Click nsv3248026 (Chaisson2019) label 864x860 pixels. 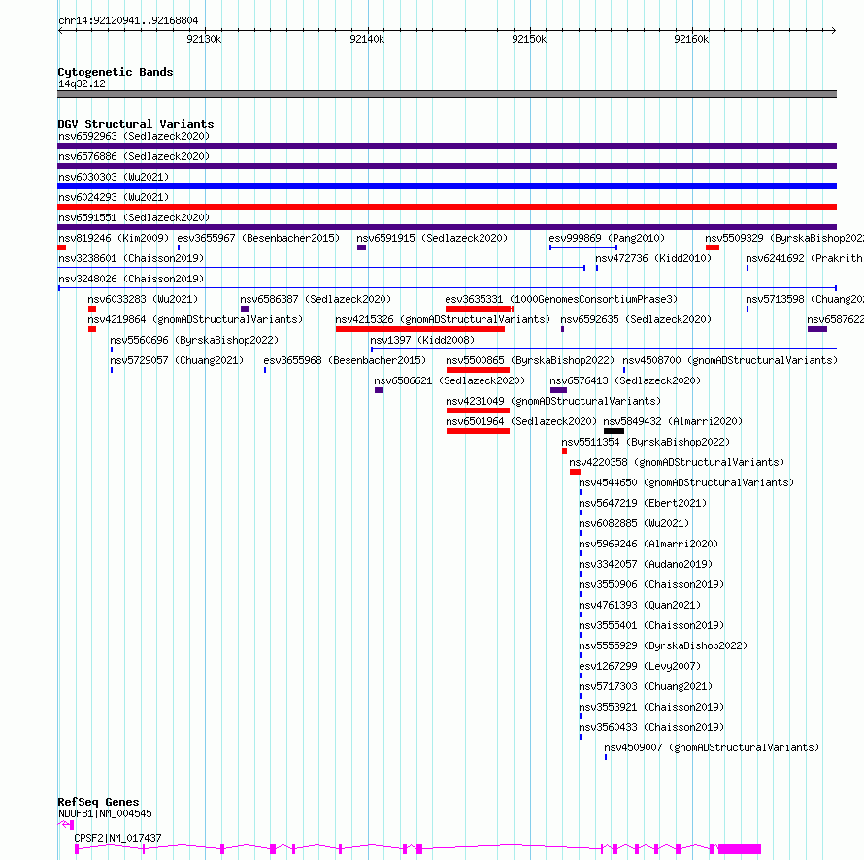coord(131,279)
